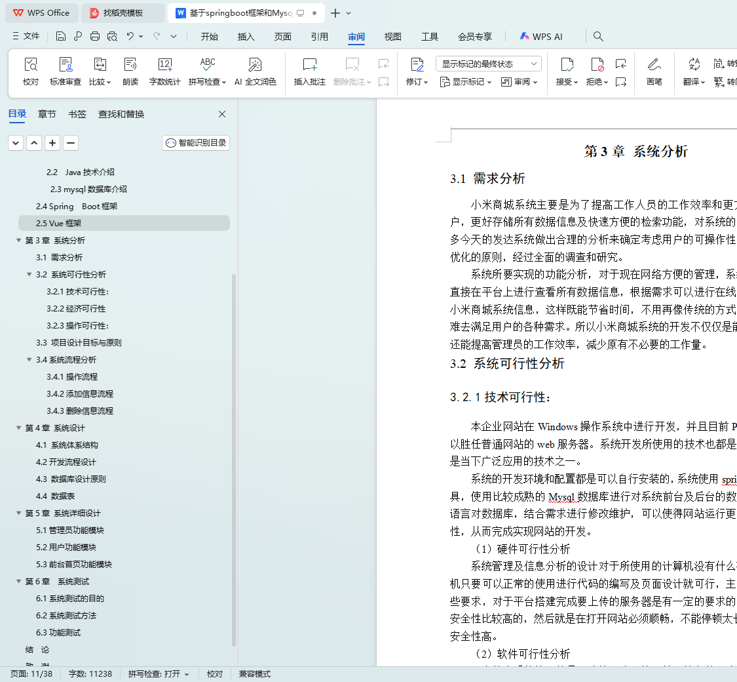Open a new tab with plus button
737x682 pixels.
[x=335, y=13]
